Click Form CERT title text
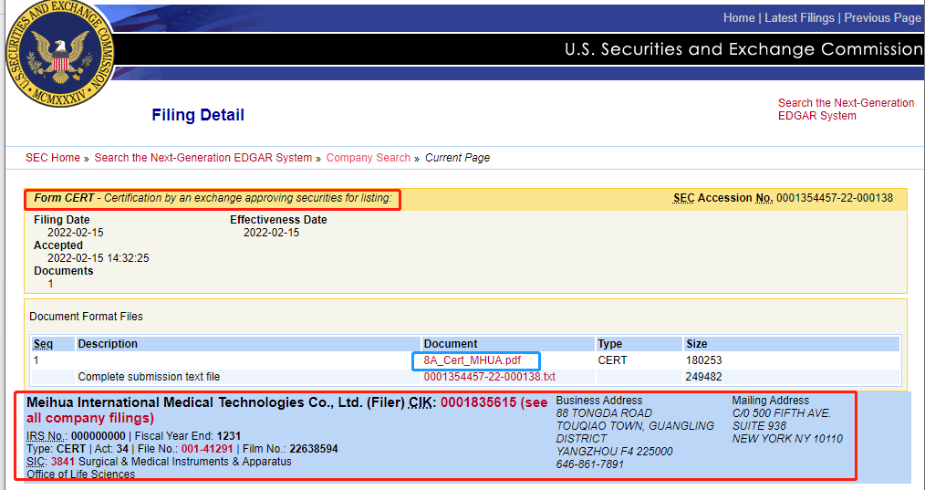The width and height of the screenshot is (925, 490). point(213,198)
